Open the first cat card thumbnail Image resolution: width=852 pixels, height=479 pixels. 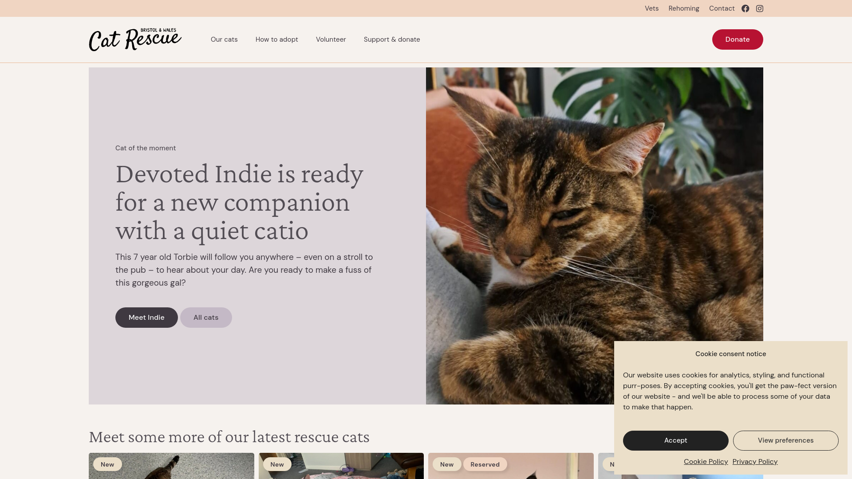click(171, 466)
